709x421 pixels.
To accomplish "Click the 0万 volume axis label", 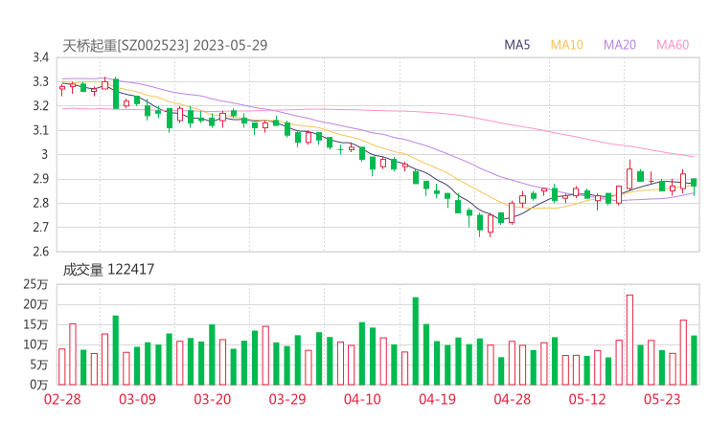I will pos(38,385).
